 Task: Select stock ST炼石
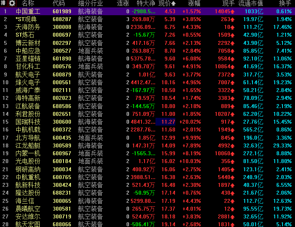[25, 35]
